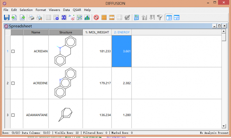Click the ADAMANTANE structure drawing

coord(66,115)
